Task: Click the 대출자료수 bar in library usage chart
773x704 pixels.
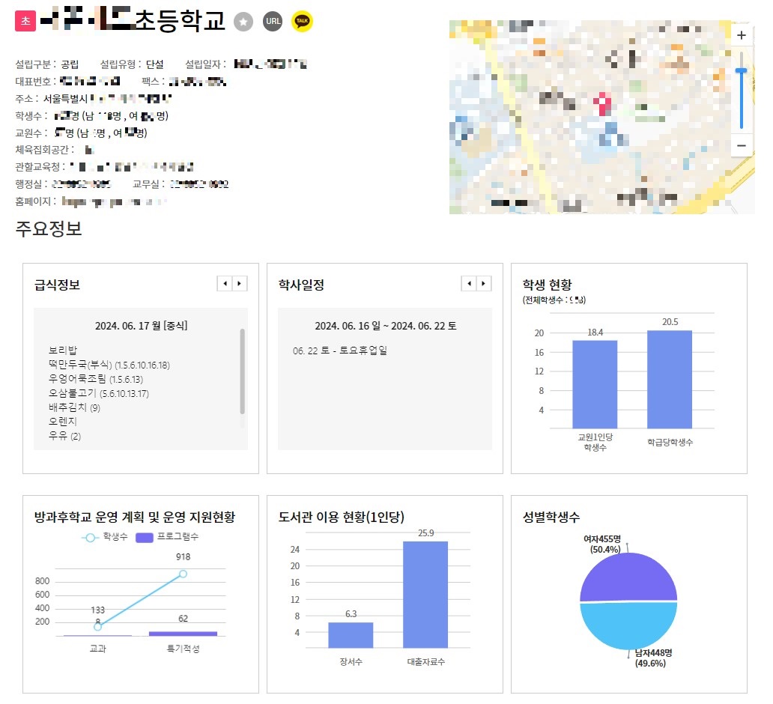Action: [x=425, y=595]
